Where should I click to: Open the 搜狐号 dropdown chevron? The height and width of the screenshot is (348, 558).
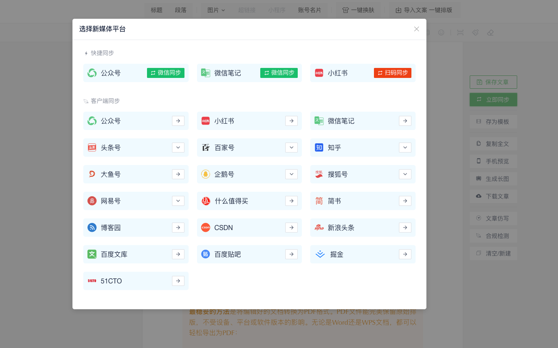(405, 174)
